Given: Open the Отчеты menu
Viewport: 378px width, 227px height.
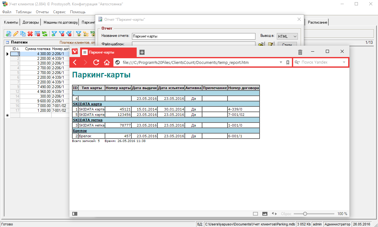Looking at the screenshot, I should (x=42, y=12).
